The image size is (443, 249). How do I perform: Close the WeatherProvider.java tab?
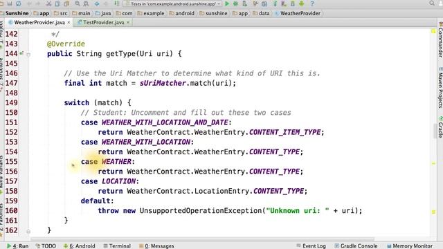click(69, 22)
